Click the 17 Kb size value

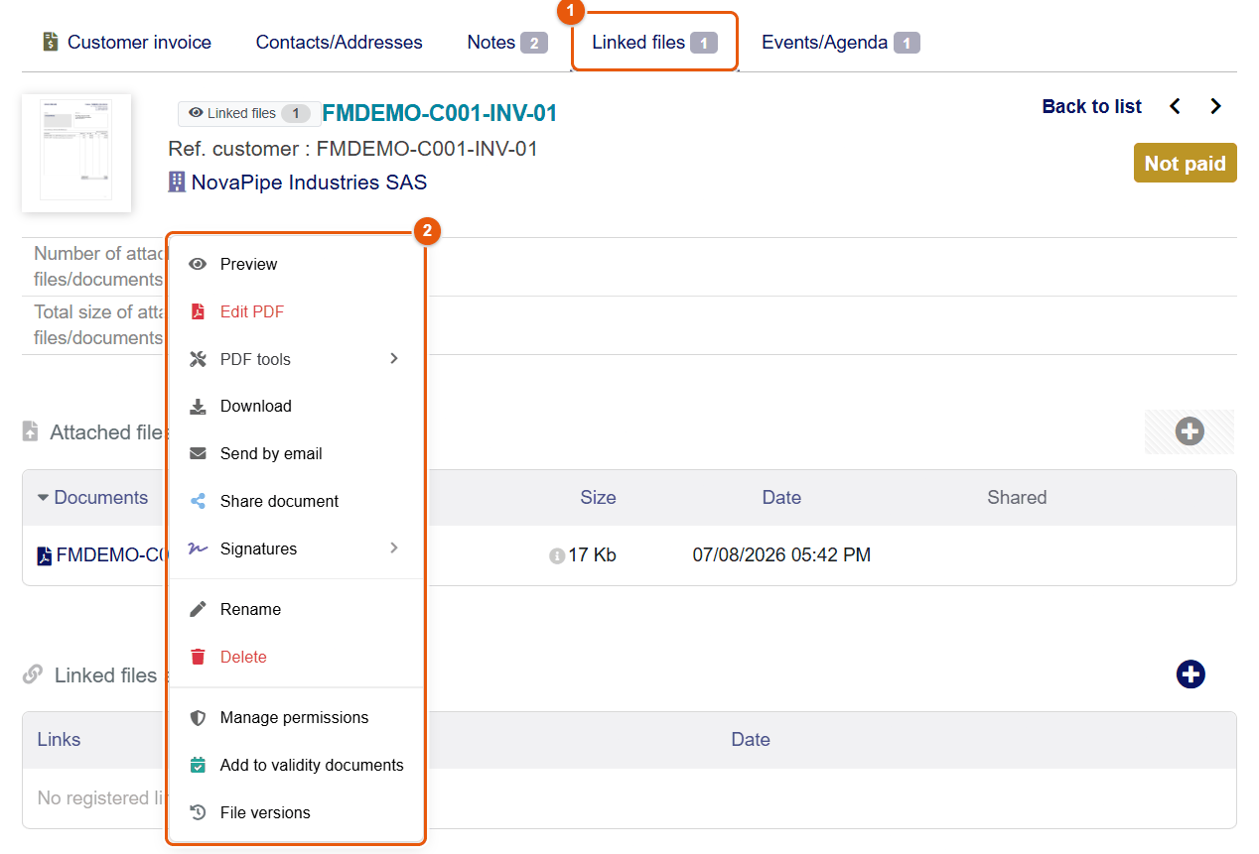(592, 555)
